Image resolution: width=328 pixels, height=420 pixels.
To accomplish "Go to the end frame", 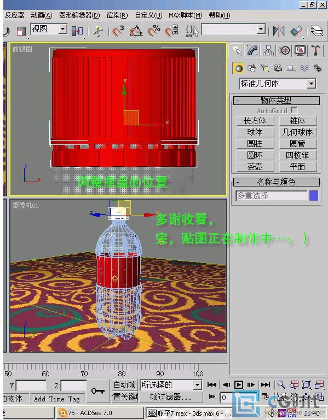I will [266, 385].
